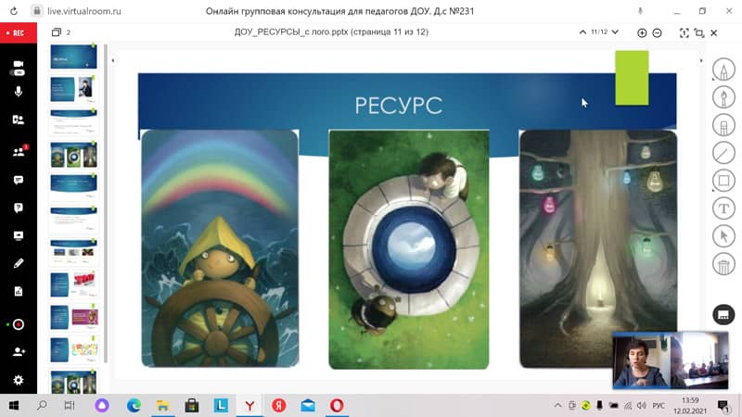This screenshot has width=742, height=417.
Task: Open the volume control in tray
Action: click(642, 406)
